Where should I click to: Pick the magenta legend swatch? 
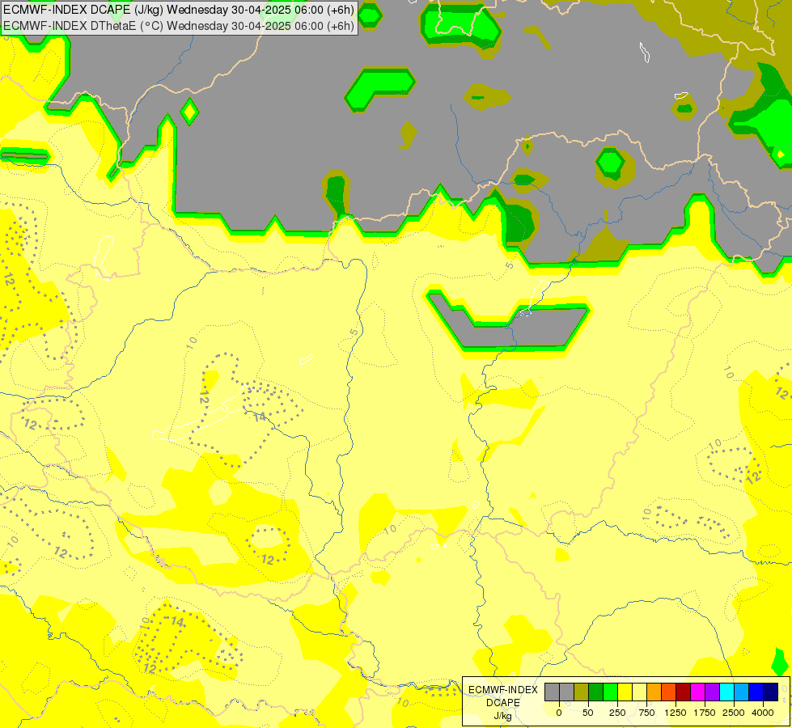tap(697, 692)
